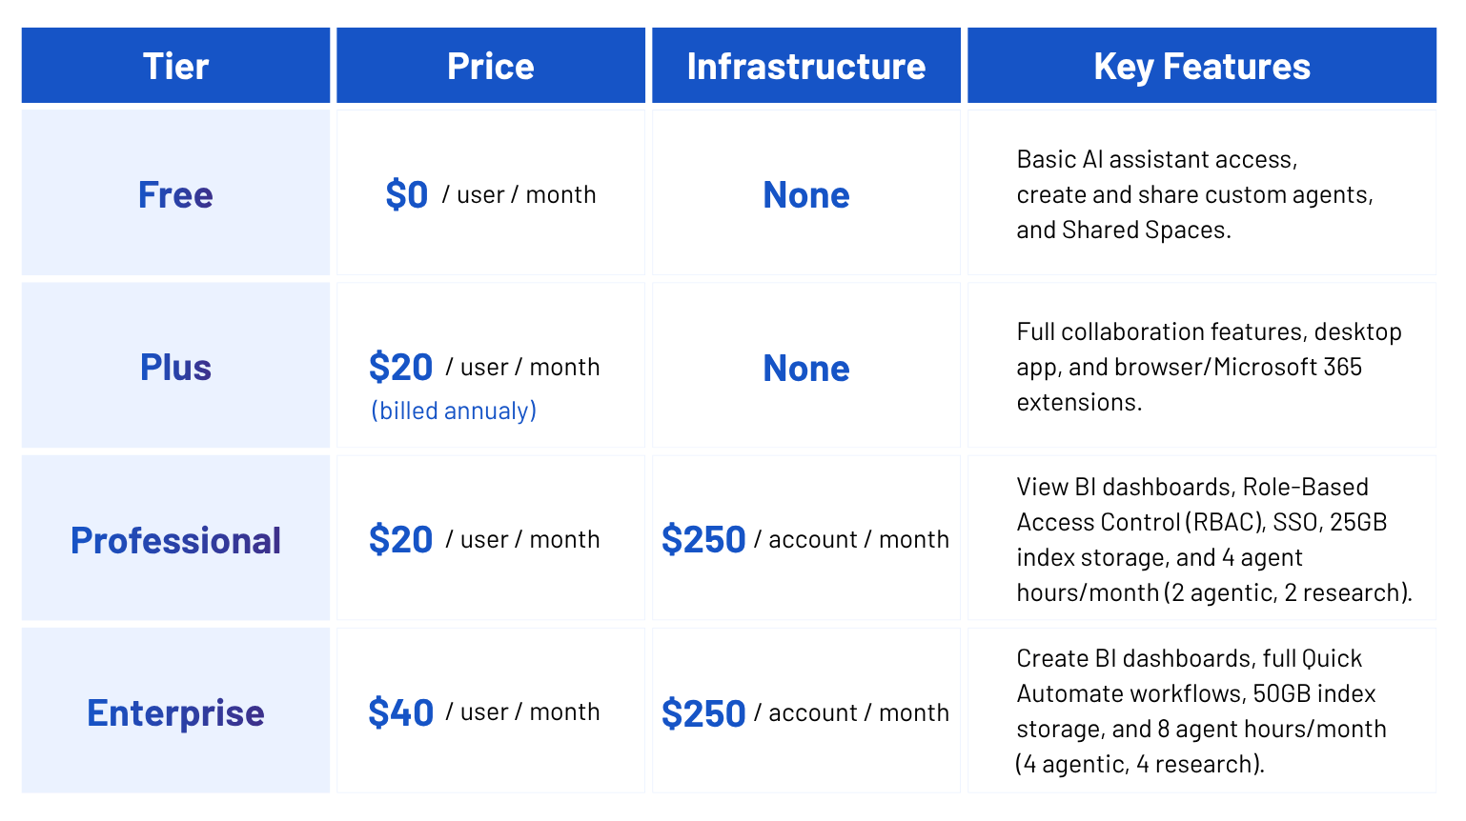Select the Enterprise tier cell
The width and height of the screenshot is (1466, 821).
[175, 711]
